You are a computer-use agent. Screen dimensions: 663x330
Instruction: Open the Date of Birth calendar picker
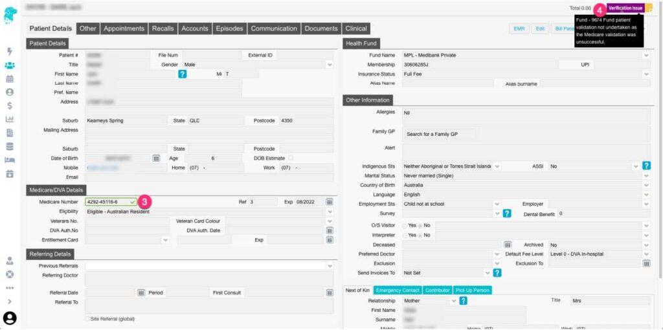(x=156, y=158)
